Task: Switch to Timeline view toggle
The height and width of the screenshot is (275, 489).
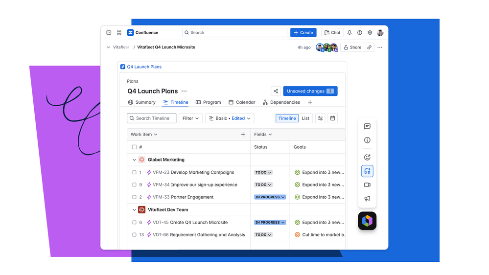Action: point(287,118)
